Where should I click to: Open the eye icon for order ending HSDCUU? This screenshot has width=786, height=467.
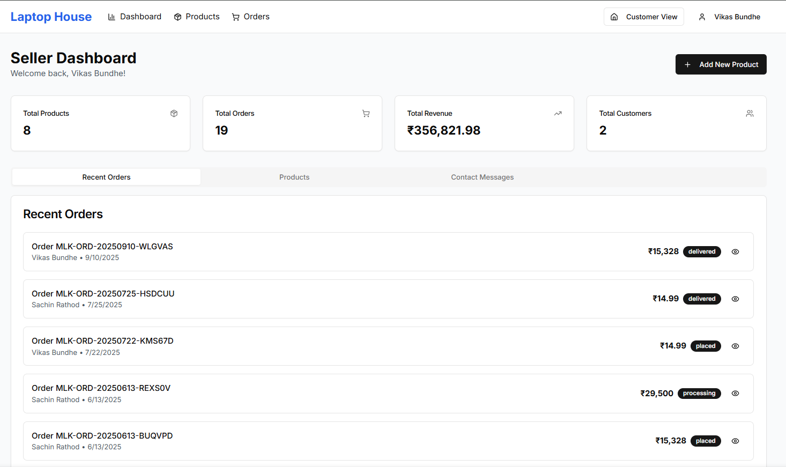(735, 299)
